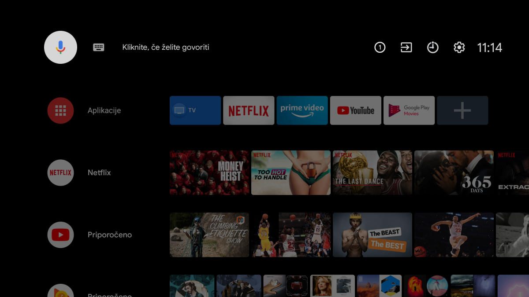Play the number 22 dunk video
The image size is (529, 297).
coord(454,235)
